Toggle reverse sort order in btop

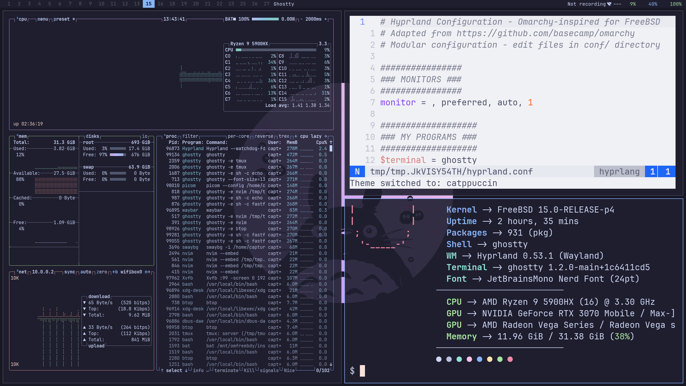point(264,136)
